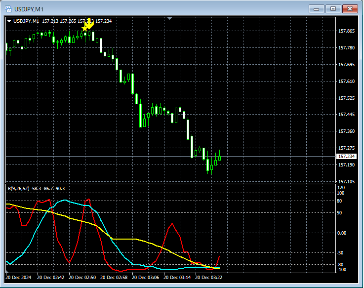Click the yellow down arrow signal marker
This screenshot has height=288, width=364.
click(89, 23)
